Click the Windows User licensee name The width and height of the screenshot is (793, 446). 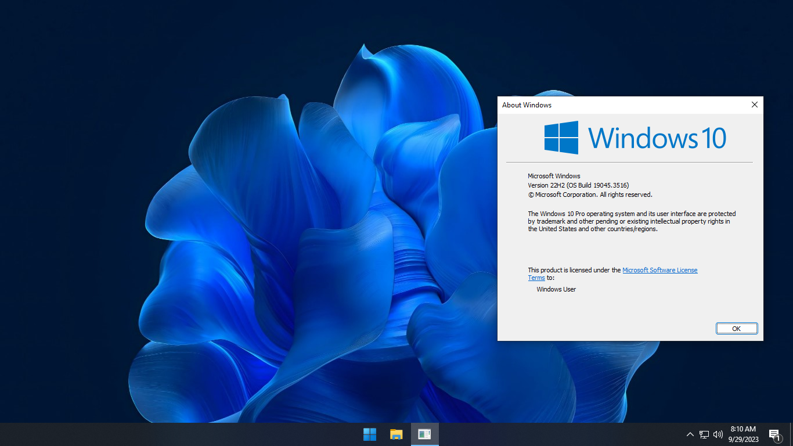click(x=556, y=289)
